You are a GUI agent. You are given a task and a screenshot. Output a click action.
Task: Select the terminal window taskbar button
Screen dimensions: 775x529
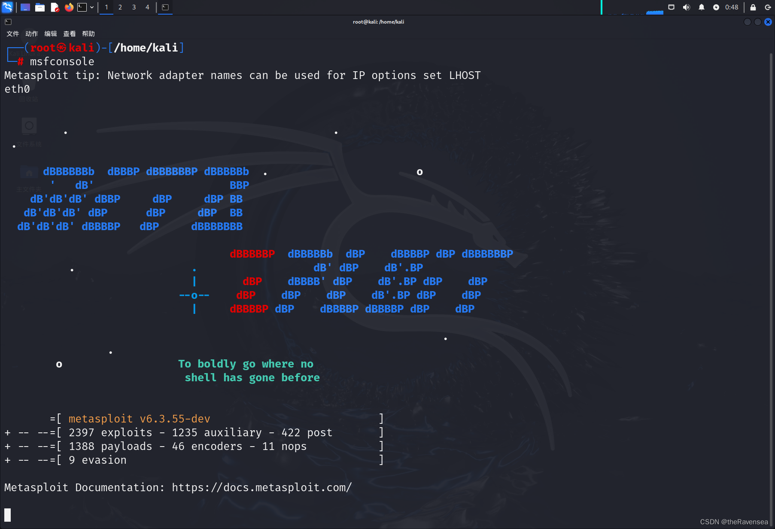point(165,7)
